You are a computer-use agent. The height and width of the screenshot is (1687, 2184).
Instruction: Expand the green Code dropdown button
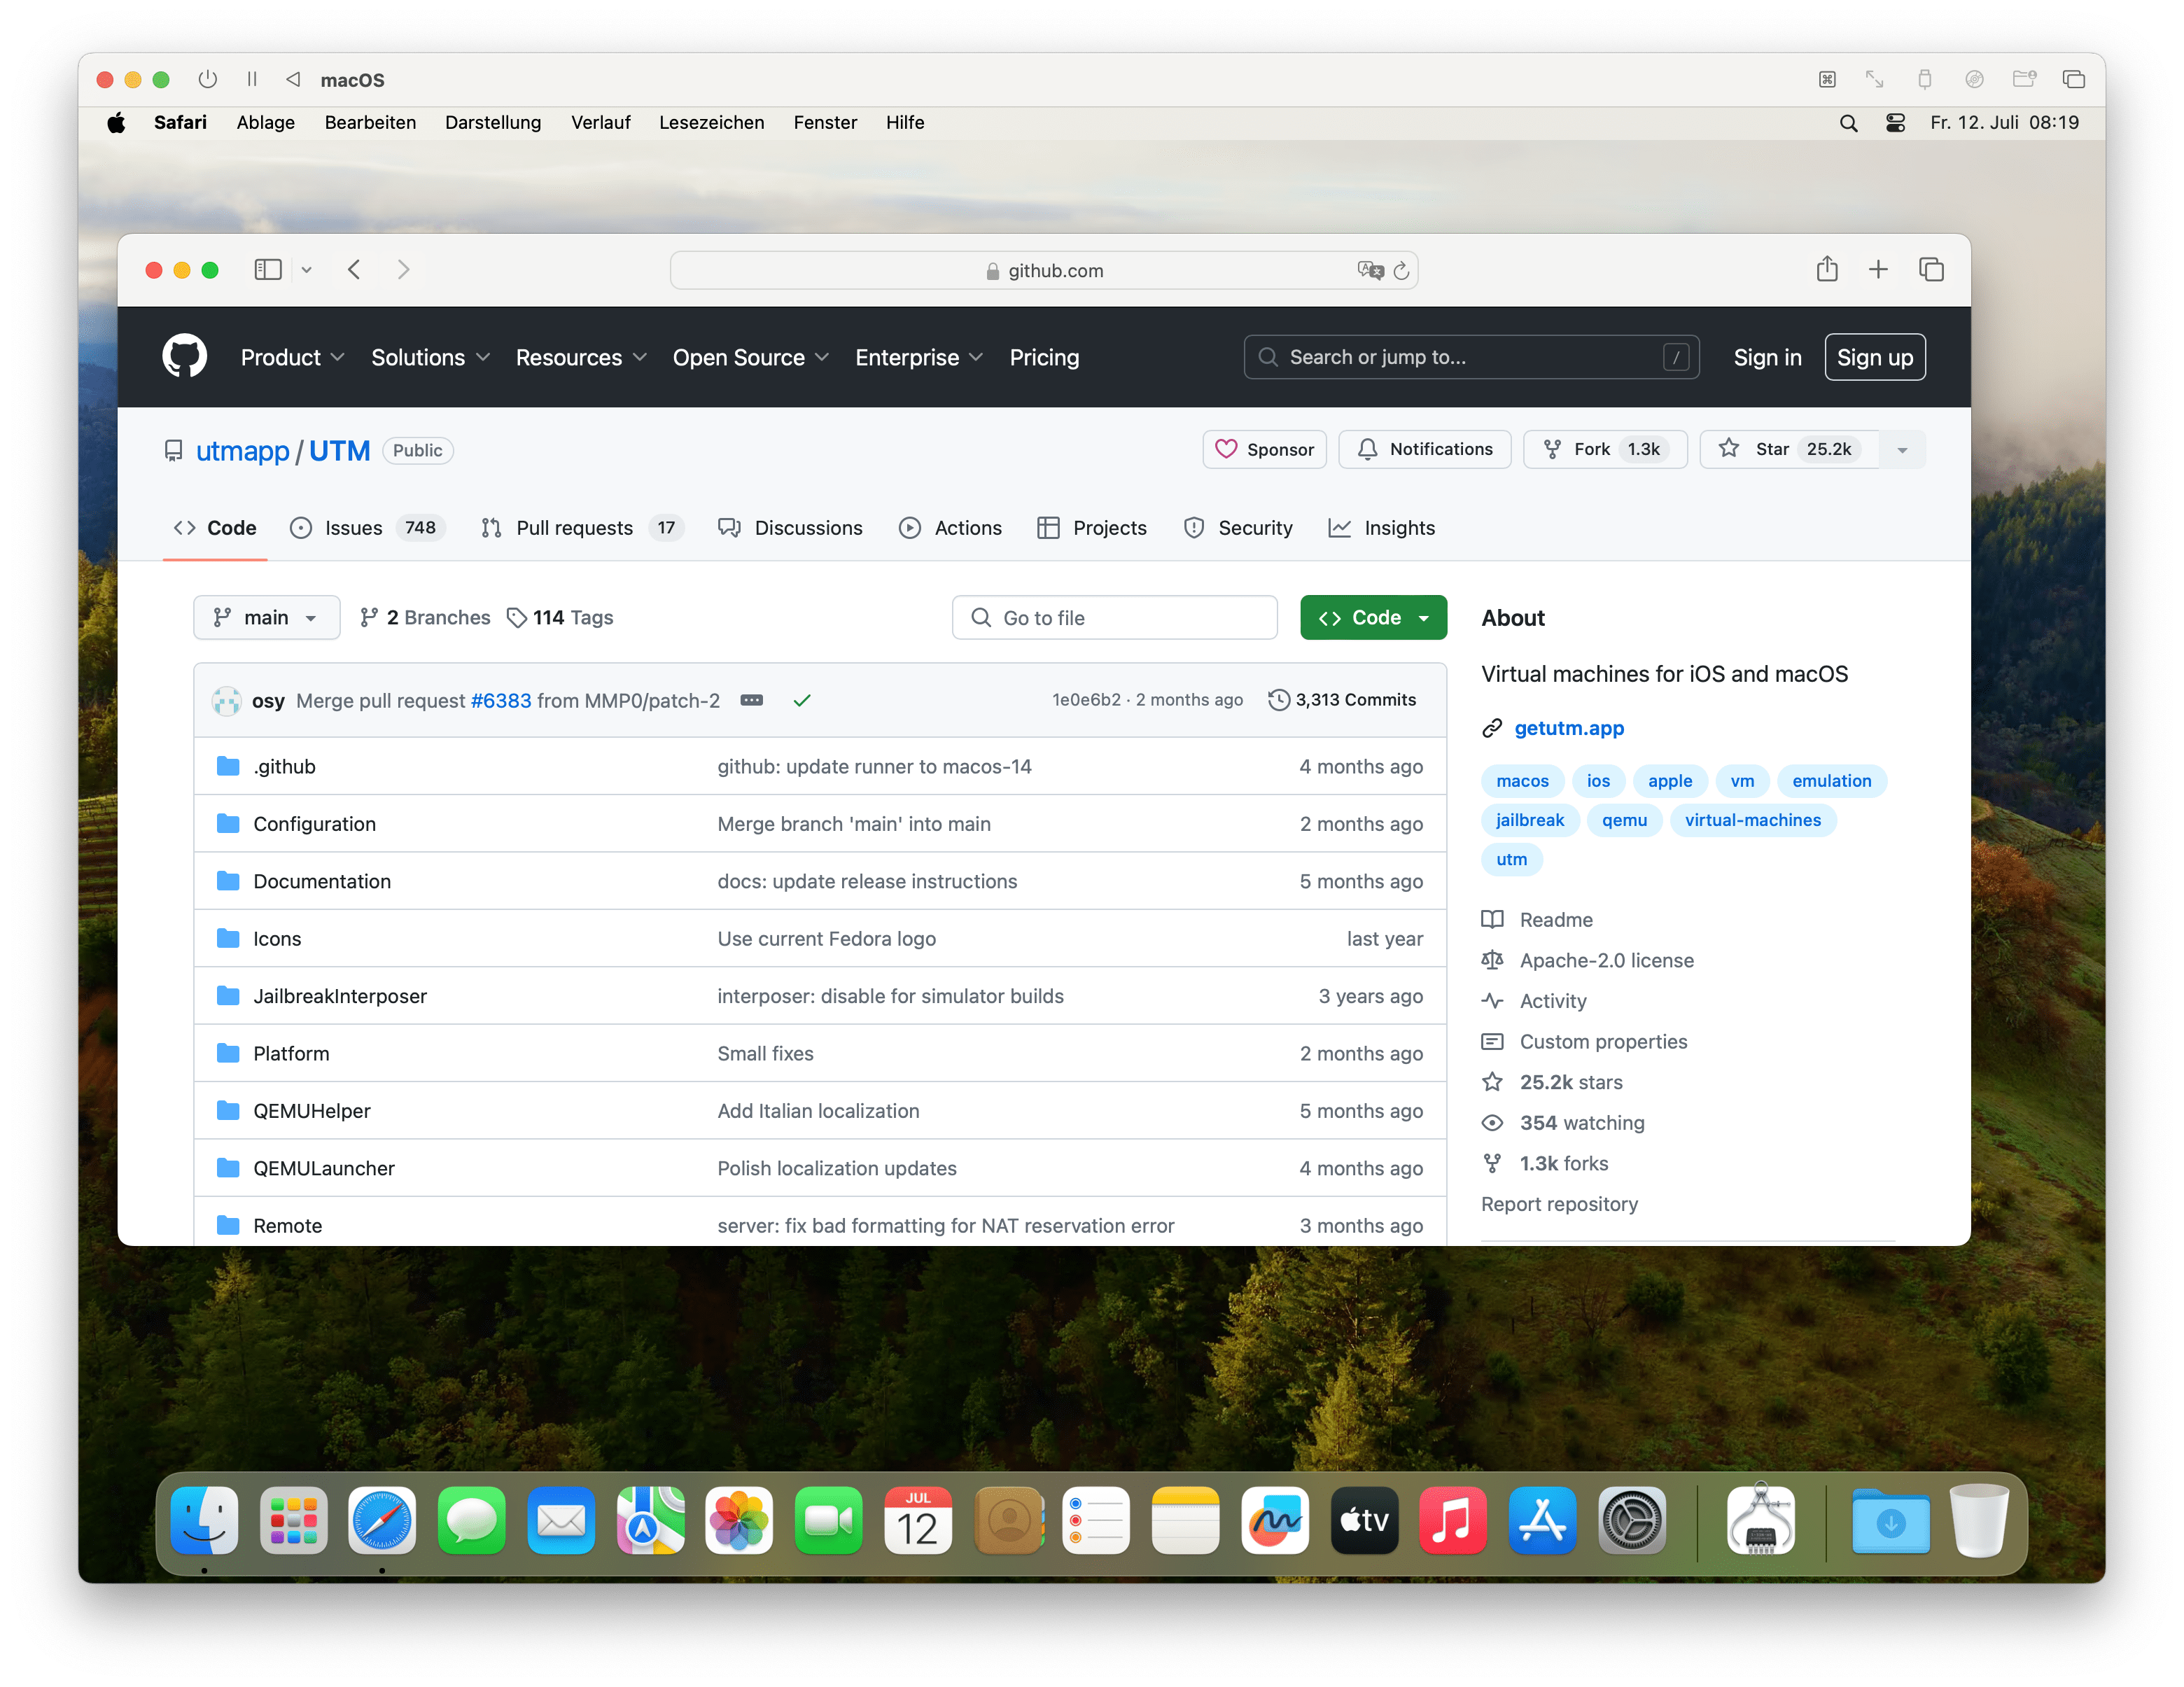[x=1373, y=617]
